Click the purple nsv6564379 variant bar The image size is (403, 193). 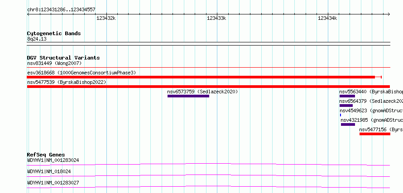click(x=346, y=106)
